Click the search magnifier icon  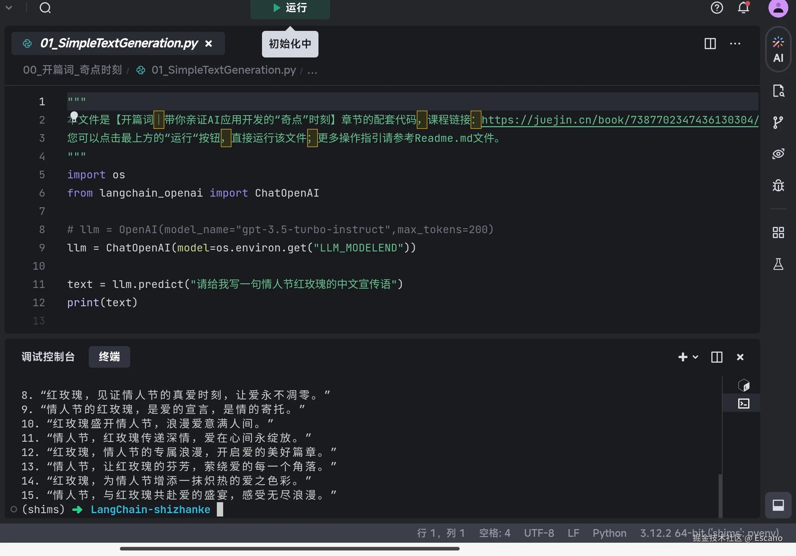(45, 8)
